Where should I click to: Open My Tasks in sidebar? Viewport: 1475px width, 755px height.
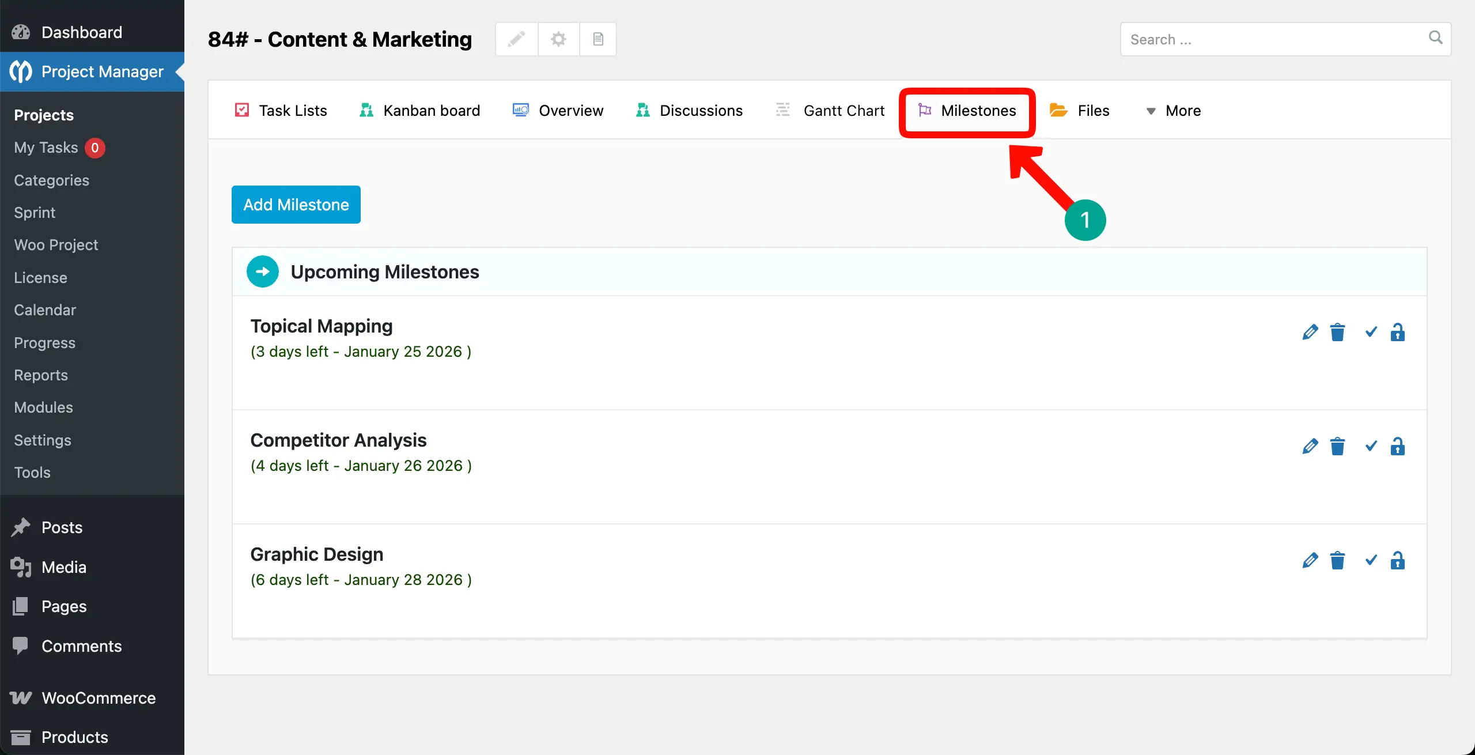click(x=46, y=148)
